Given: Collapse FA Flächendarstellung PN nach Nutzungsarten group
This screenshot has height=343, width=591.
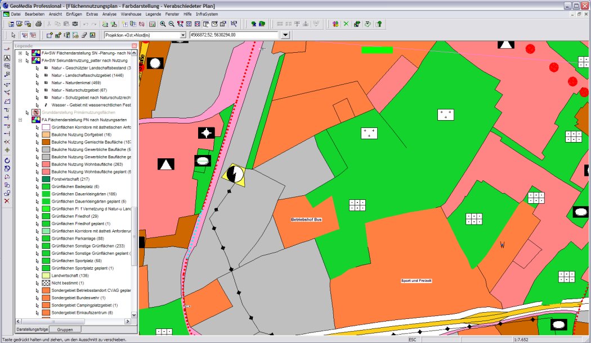Looking at the screenshot, I should pos(20,120).
